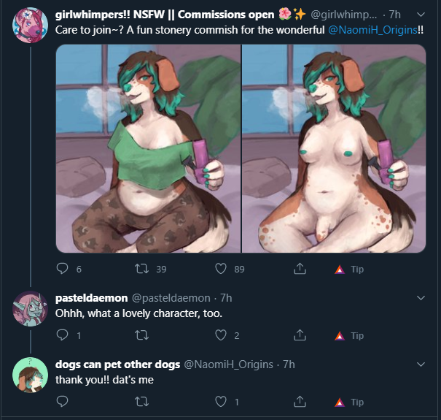View girlwhimpers profile avatar
This screenshot has width=441, height=420.
click(x=30, y=26)
